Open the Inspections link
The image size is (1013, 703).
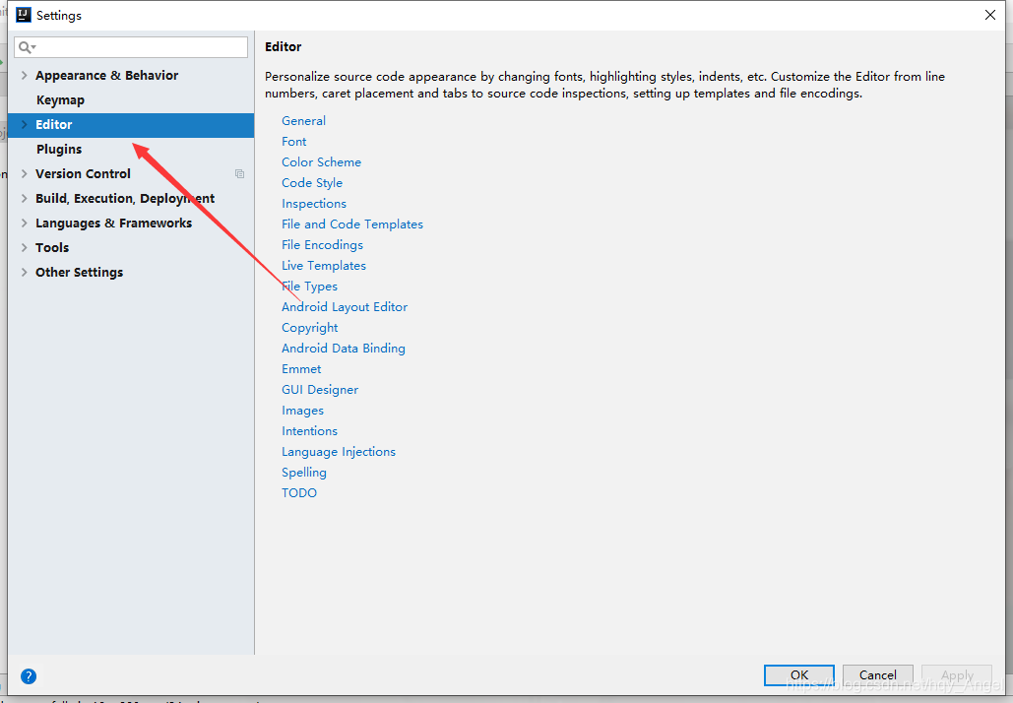click(314, 204)
